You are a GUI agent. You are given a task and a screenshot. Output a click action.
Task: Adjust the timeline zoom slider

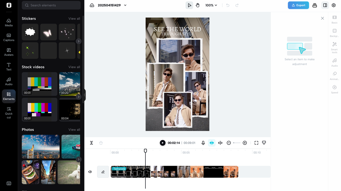click(x=237, y=143)
